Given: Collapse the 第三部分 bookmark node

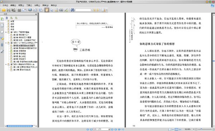Looking at the screenshot, I should coord(6,64).
